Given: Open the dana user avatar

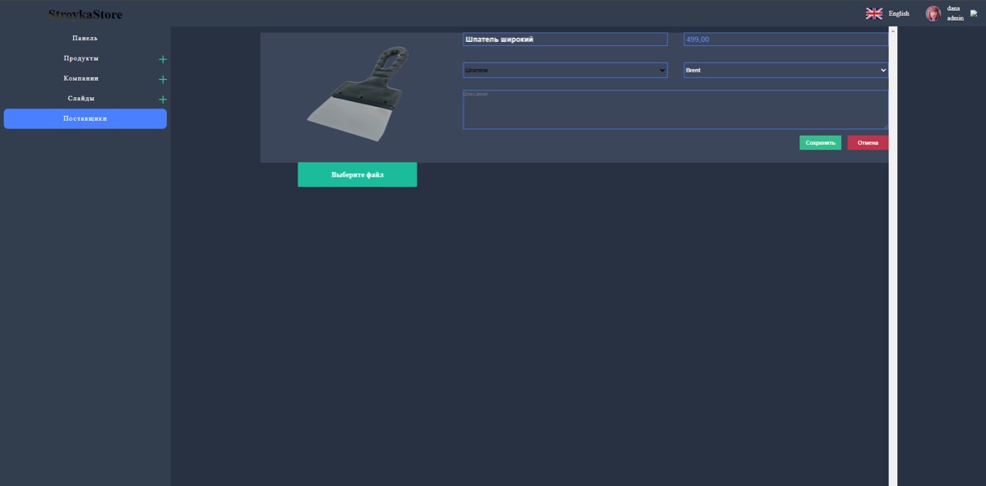Looking at the screenshot, I should click(x=933, y=13).
